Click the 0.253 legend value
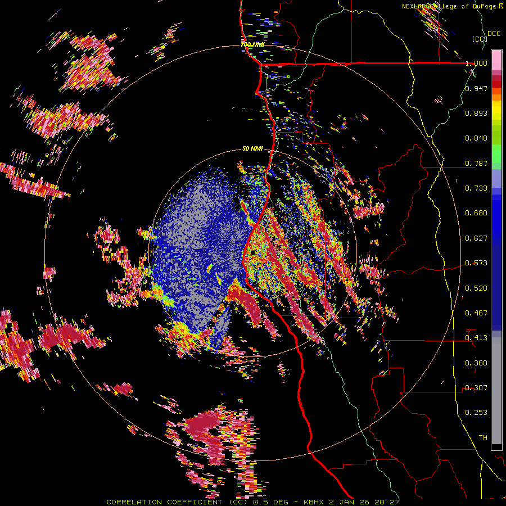 476,413
